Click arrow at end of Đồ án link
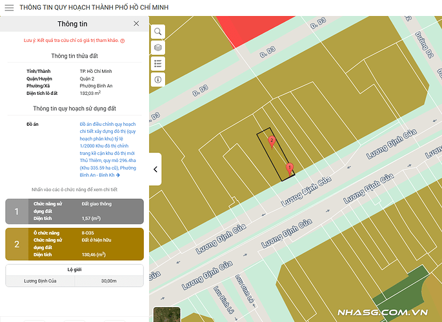442x322 pixels. [118, 175]
